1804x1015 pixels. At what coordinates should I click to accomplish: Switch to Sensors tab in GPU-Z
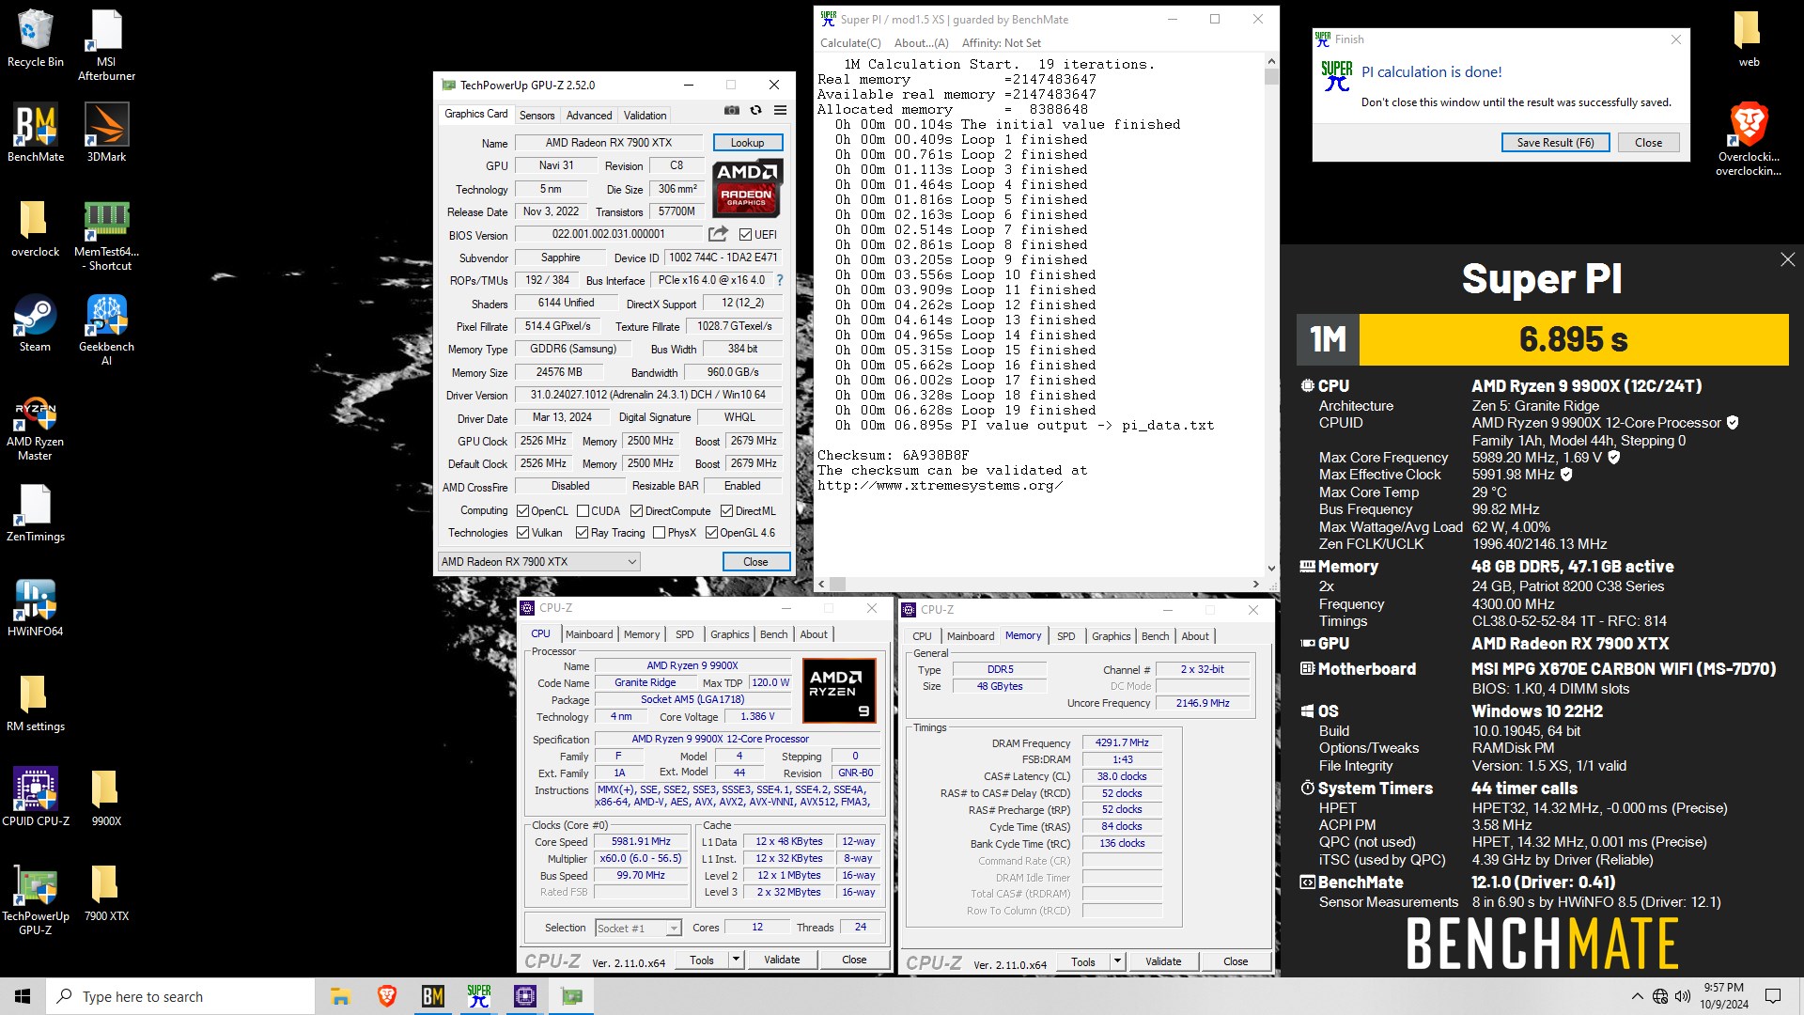537,116
